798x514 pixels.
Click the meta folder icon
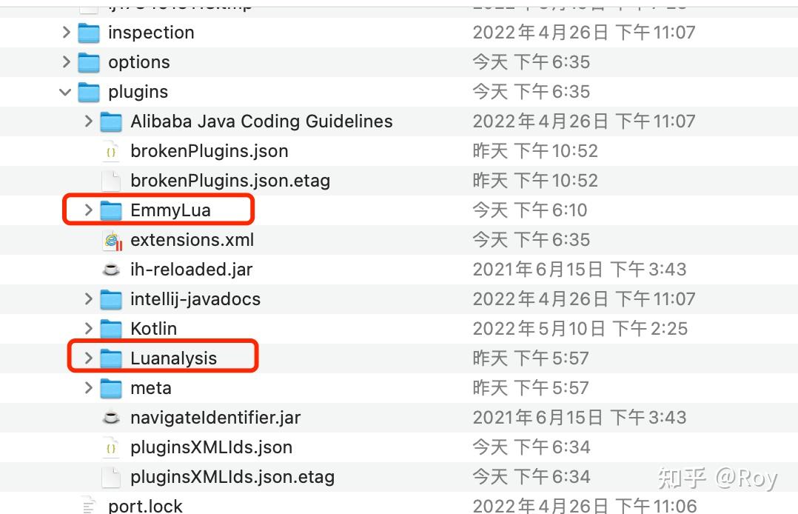[x=111, y=387]
